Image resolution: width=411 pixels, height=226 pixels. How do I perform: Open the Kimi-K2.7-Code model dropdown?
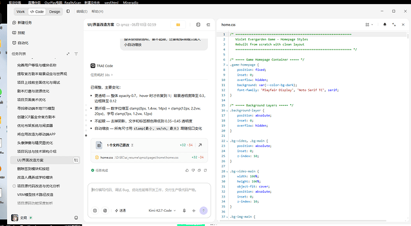(x=162, y=211)
